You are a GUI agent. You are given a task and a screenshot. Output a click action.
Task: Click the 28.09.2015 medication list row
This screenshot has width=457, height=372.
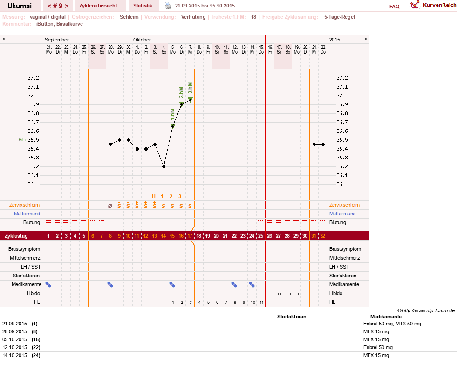[228, 332]
